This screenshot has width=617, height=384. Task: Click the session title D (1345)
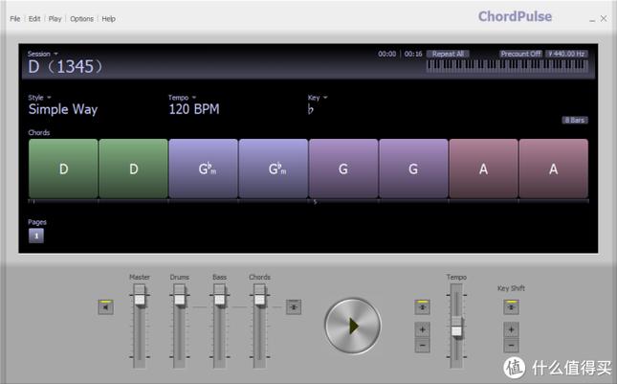tap(65, 67)
